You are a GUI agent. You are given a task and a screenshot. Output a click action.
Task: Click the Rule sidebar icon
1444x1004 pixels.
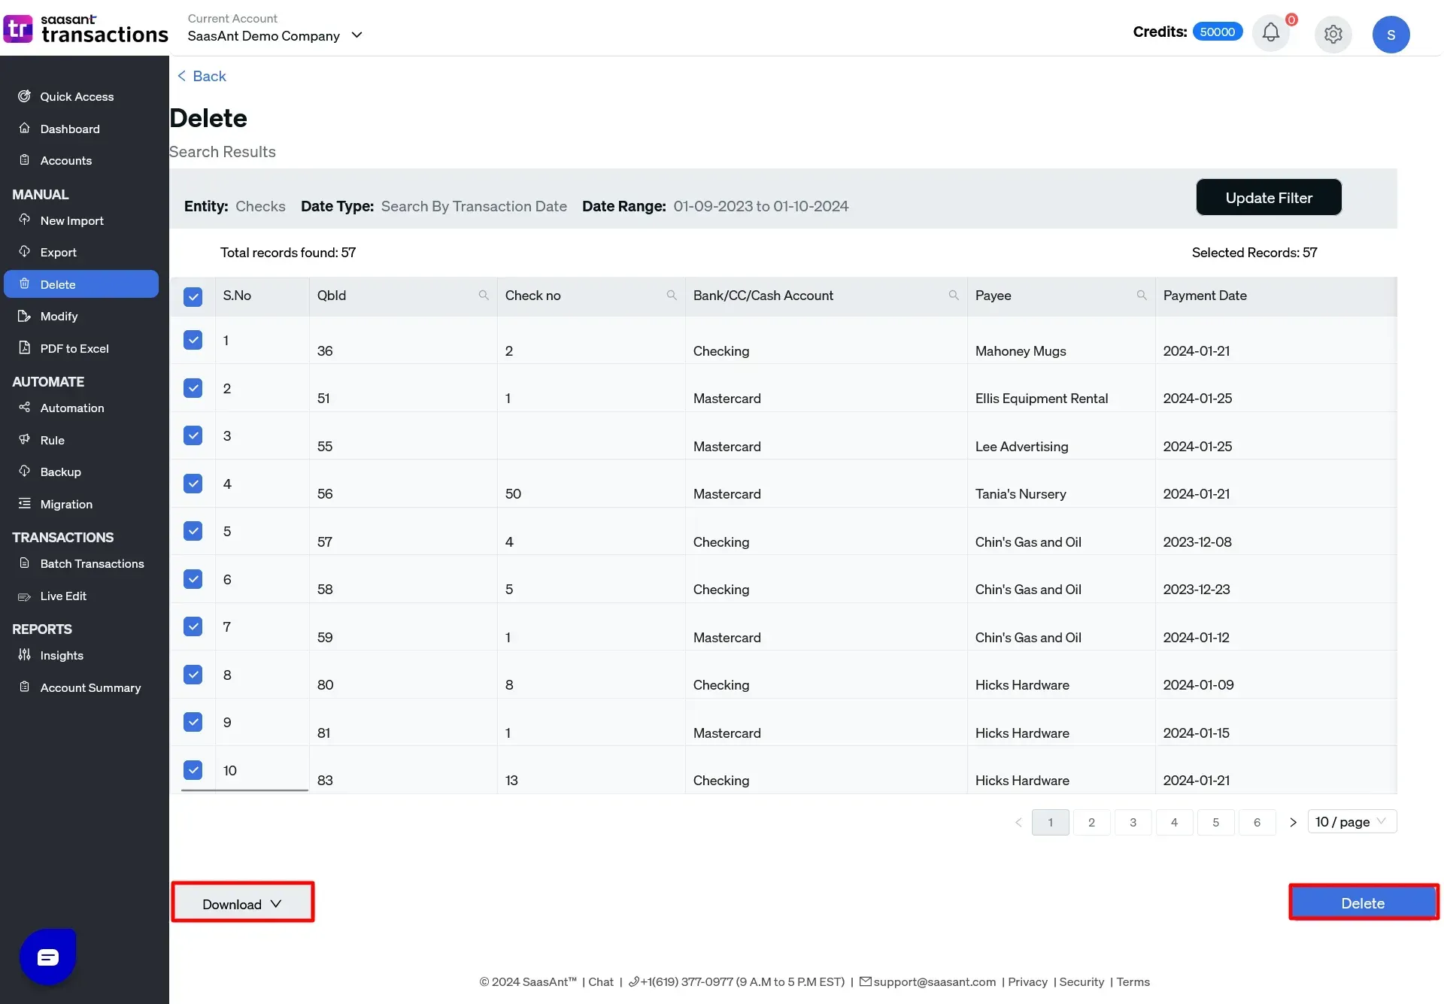[24, 439]
